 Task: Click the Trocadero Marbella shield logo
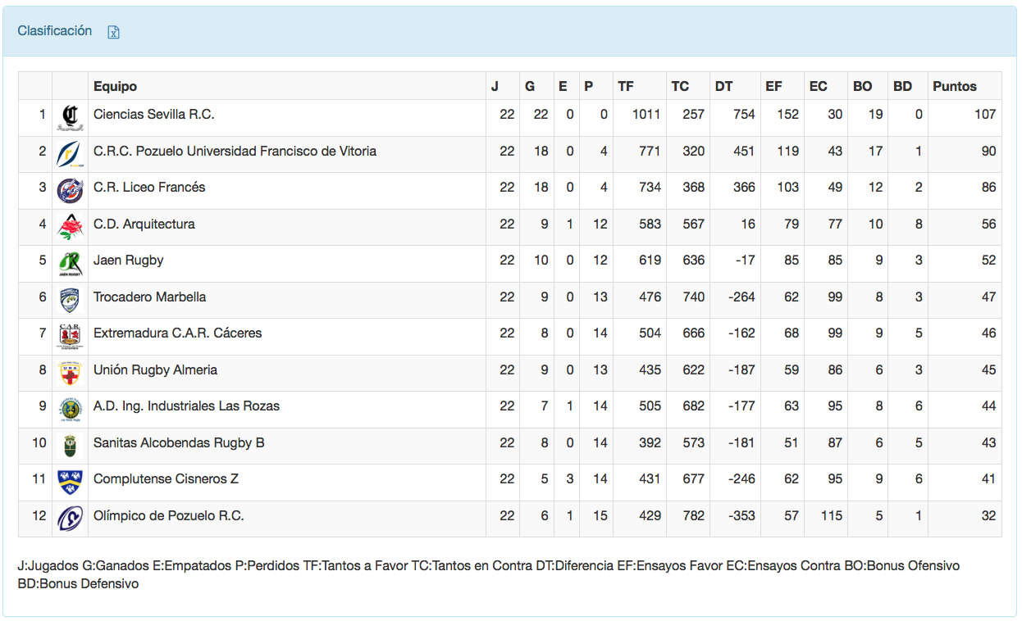pyautogui.click(x=70, y=299)
